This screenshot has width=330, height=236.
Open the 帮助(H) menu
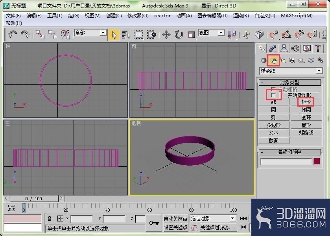(14, 23)
